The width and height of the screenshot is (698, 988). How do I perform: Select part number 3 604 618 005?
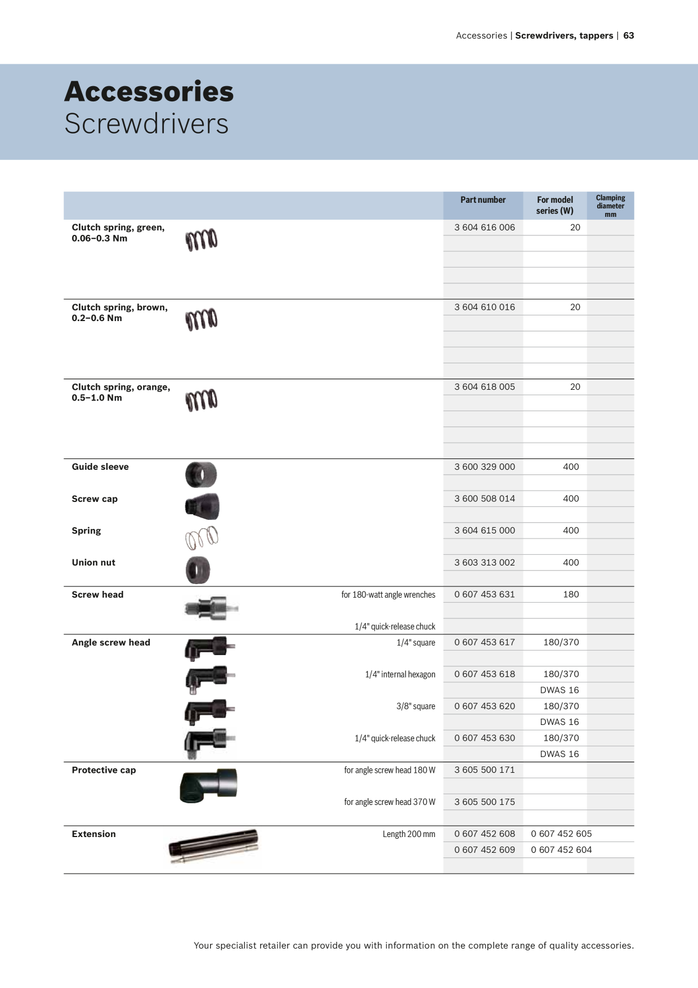click(x=485, y=387)
